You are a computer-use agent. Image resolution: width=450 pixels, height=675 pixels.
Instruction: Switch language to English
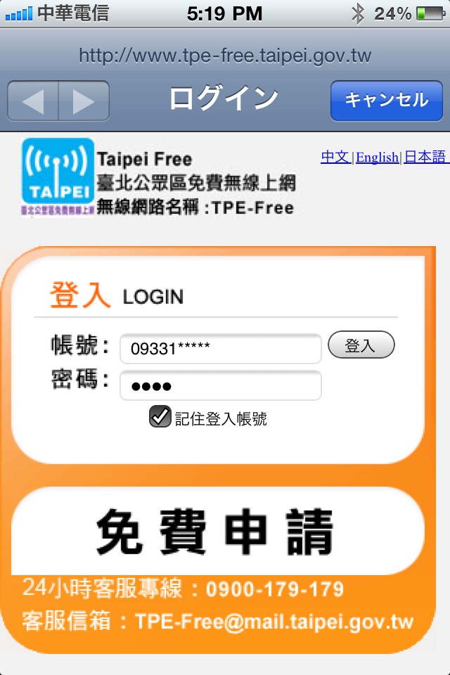click(377, 157)
